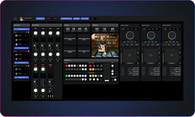Click the reset icon on Camera 3 Control
The height and width of the screenshot is (117, 195).
pos(179,26)
